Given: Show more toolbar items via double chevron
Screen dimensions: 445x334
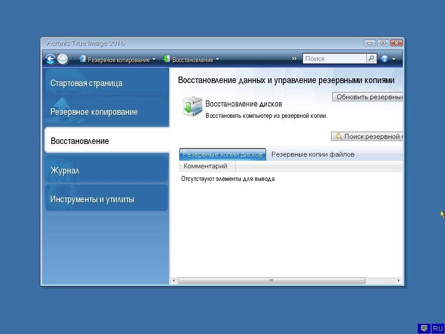Looking at the screenshot, I should coord(294,59).
